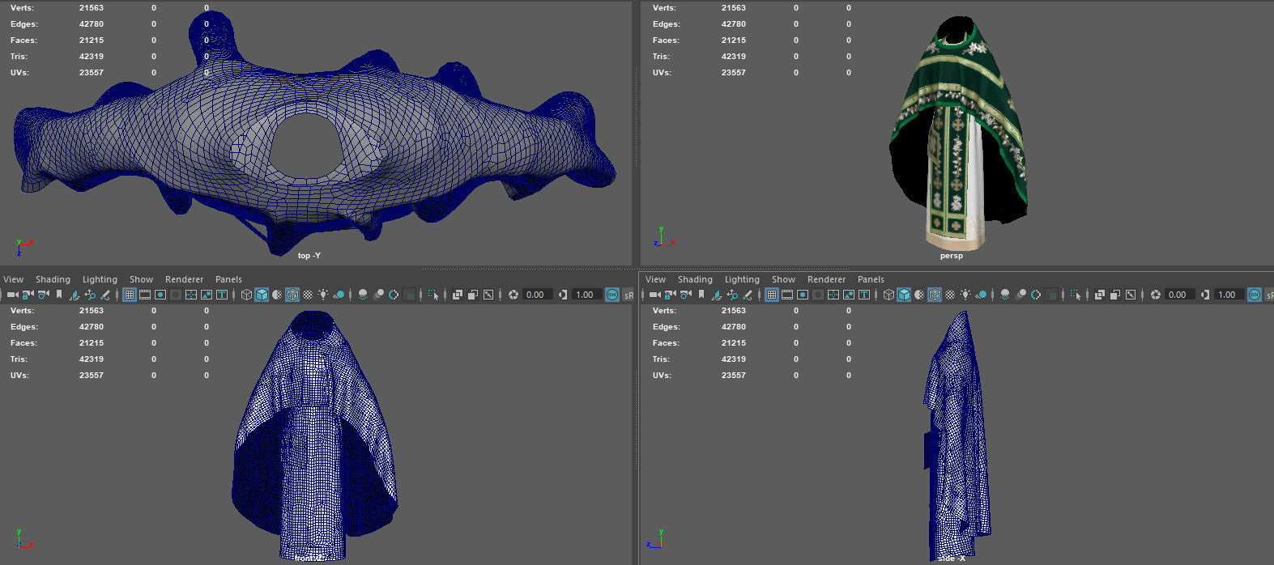Open Grease Pencil tool in front panel toolbar
The width and height of the screenshot is (1274, 565).
pos(104,295)
